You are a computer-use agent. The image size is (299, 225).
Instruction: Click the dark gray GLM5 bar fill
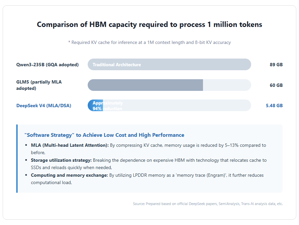point(145,85)
